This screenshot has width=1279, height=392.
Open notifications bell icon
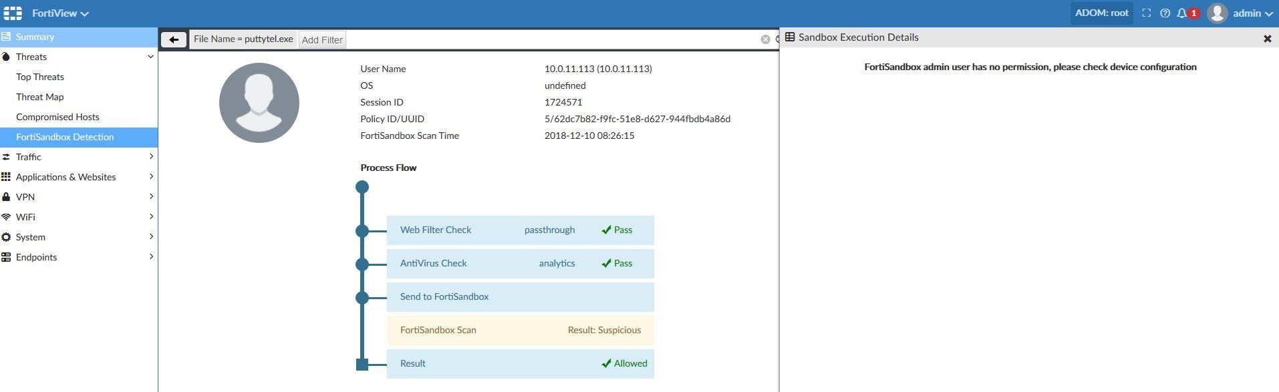(x=1182, y=13)
